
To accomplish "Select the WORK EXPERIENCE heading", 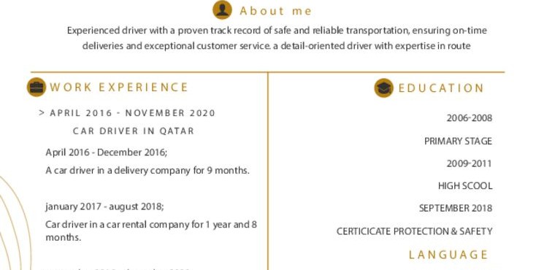I will tap(119, 87).
